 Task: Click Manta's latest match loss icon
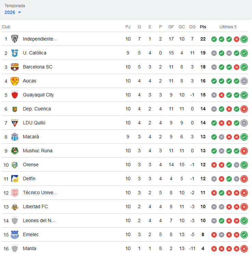[244, 249]
